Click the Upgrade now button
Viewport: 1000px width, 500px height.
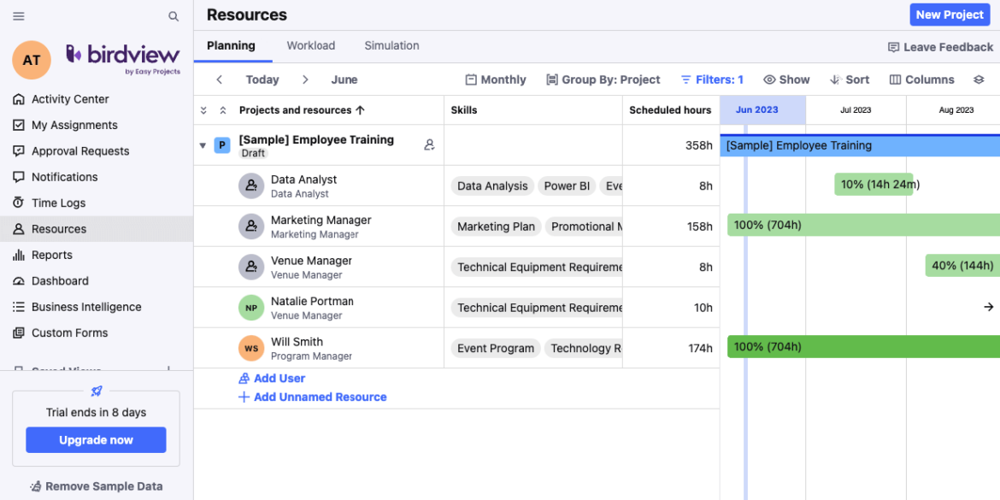click(96, 439)
